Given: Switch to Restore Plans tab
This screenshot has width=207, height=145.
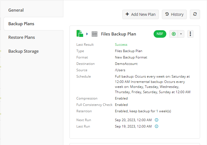Looking at the screenshot, I should [x=22, y=37].
